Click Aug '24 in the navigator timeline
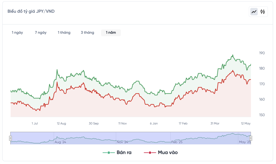276x164 pixels. click(x=60, y=142)
